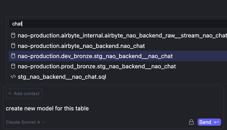Click database icon of dev_bronze table entry
Image resolution: width=227 pixels, height=130 pixels.
pyautogui.click(x=13, y=56)
